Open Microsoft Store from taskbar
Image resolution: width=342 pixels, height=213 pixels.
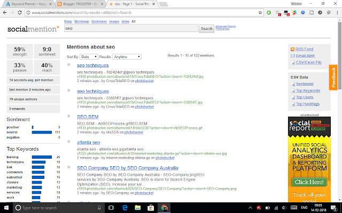(x=151, y=208)
